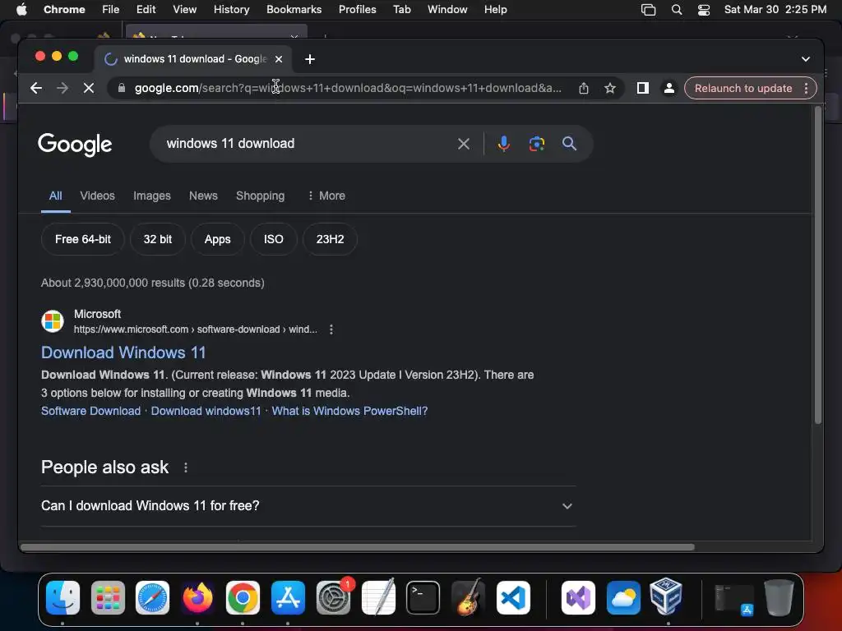Image resolution: width=842 pixels, height=631 pixels.
Task: Click the address bar URL text
Action: (348, 88)
